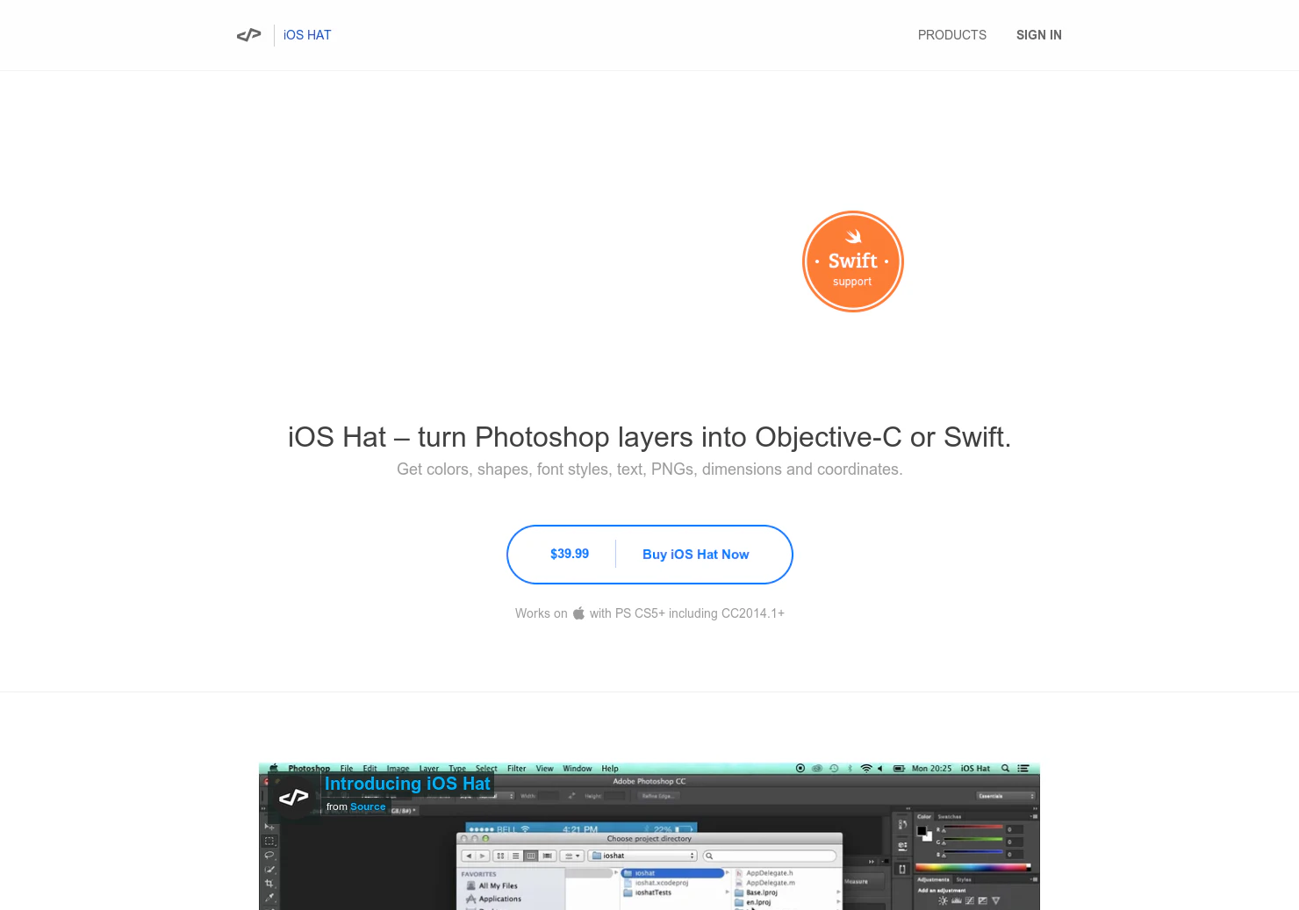
Task: Open Spotlight search from the menu bar
Action: (1006, 769)
